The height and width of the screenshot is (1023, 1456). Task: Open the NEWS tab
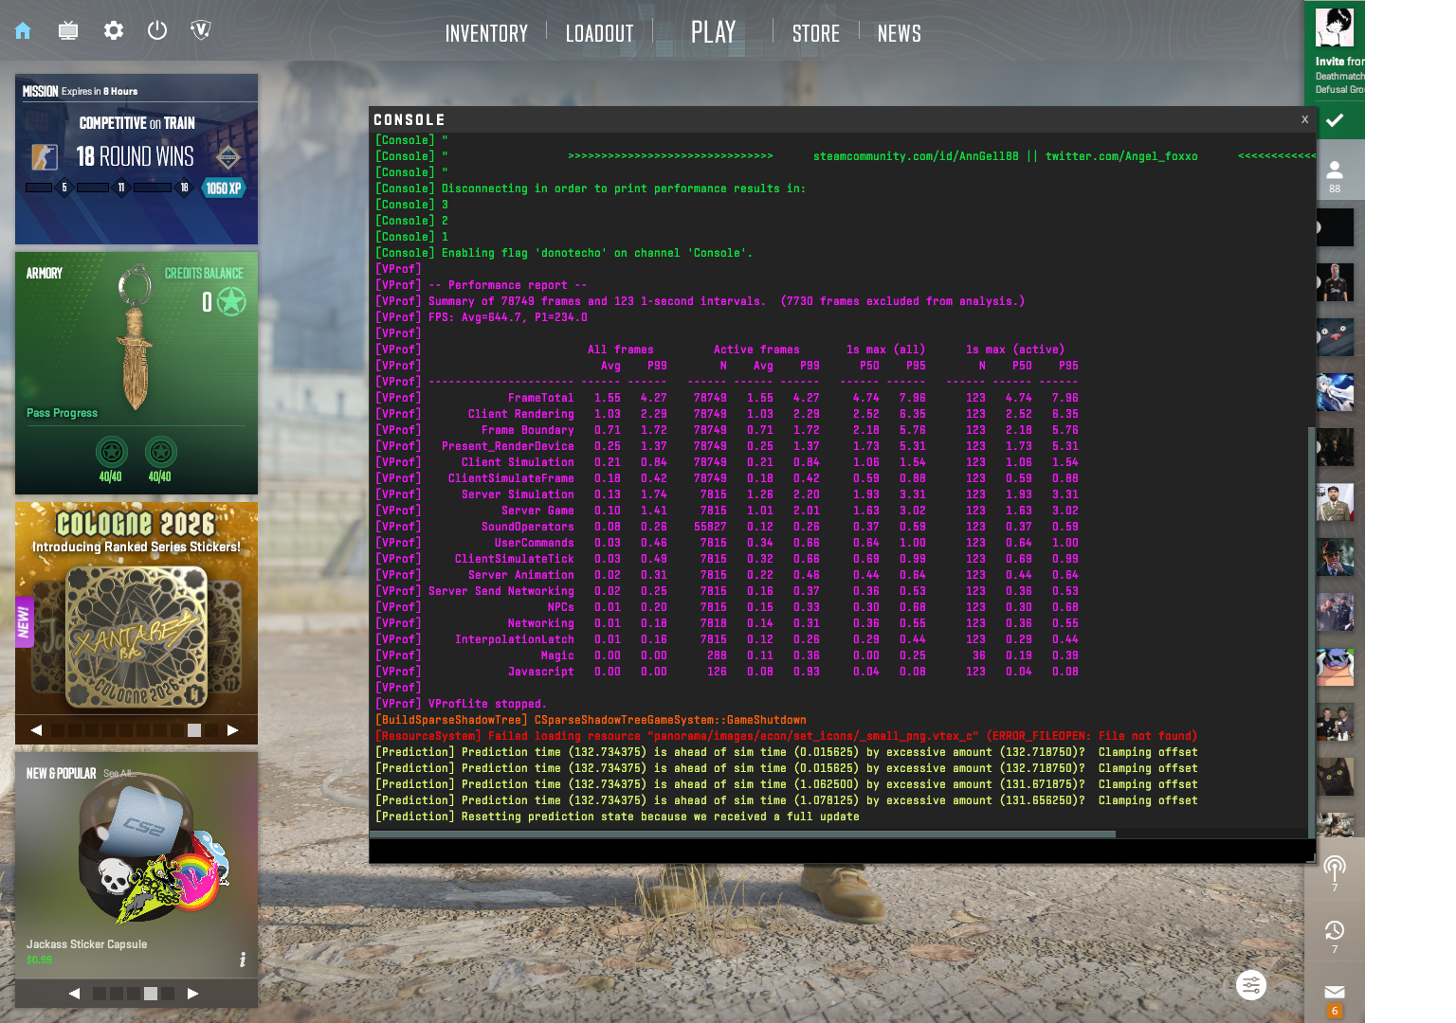[899, 33]
